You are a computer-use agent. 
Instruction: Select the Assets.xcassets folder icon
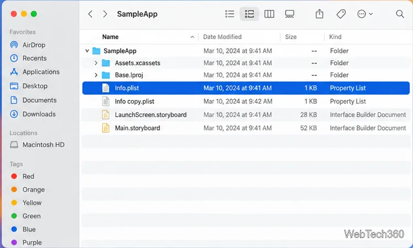[x=106, y=63]
